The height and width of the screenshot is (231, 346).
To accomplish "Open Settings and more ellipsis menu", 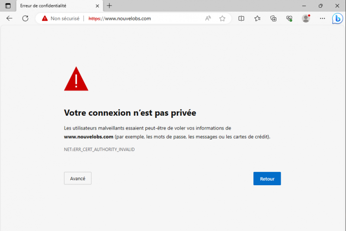I will tap(322, 19).
